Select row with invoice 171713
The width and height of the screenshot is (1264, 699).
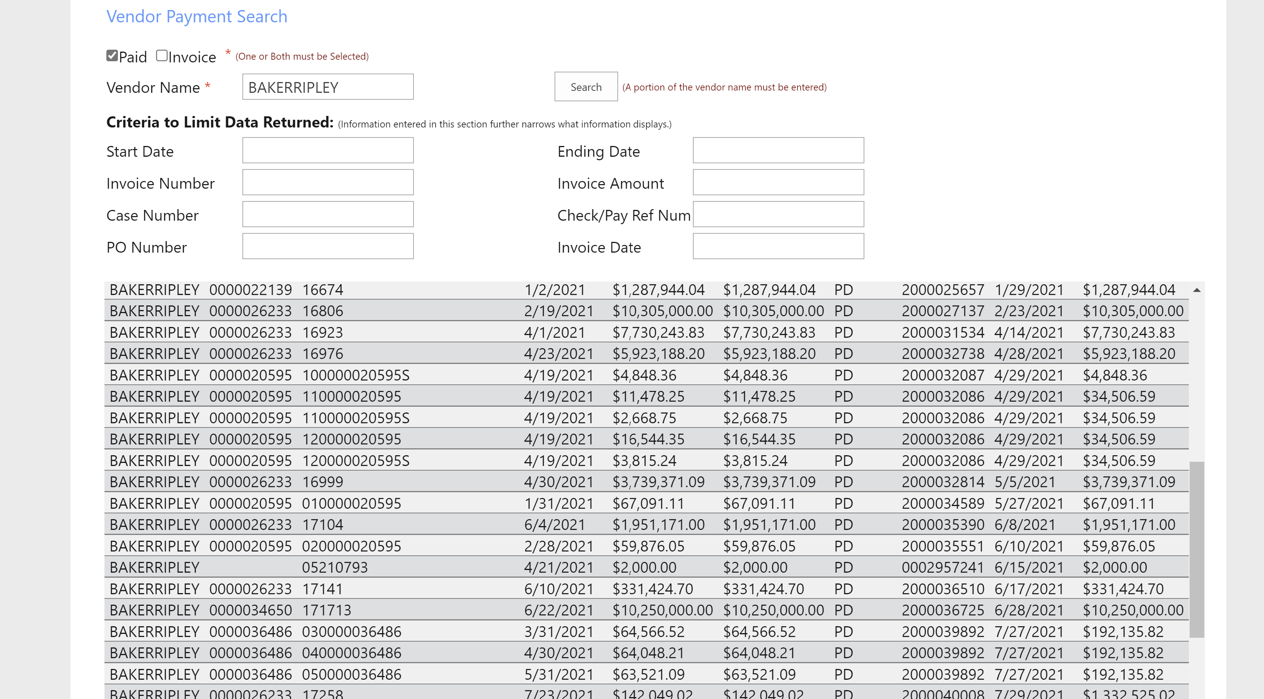tap(326, 610)
